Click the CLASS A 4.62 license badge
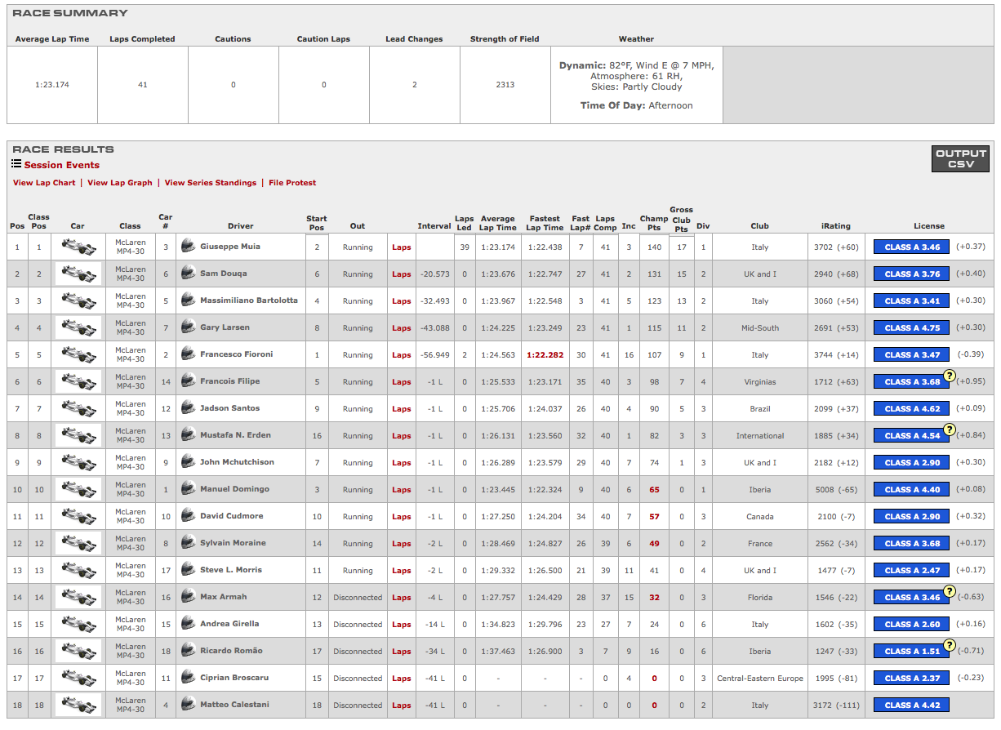The image size is (1001, 730). point(911,408)
